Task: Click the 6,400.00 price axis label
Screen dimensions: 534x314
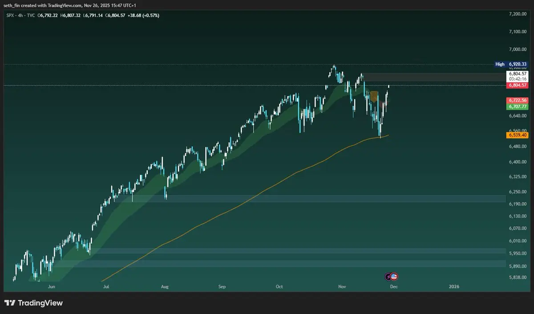Action: (x=518, y=162)
